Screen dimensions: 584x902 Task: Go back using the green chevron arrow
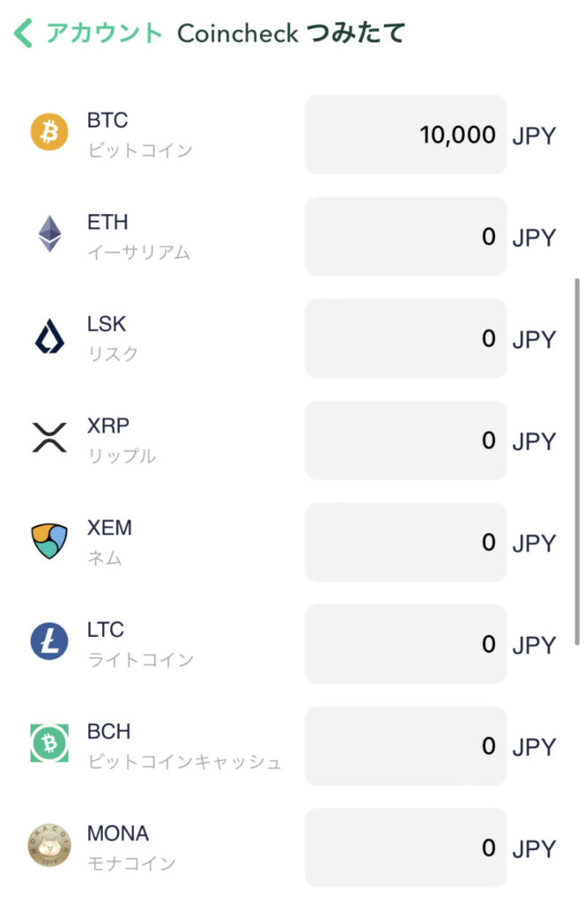tap(23, 33)
